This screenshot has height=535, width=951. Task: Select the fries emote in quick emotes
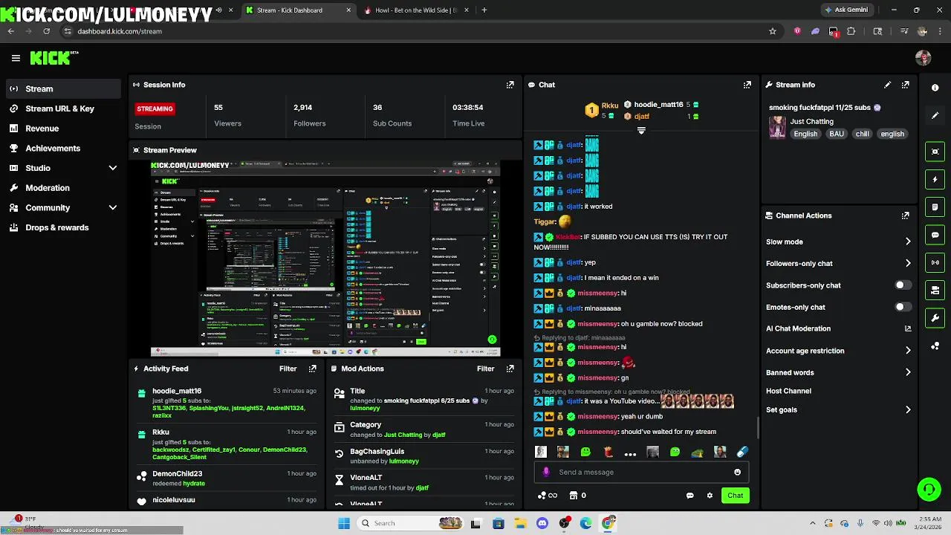click(608, 452)
